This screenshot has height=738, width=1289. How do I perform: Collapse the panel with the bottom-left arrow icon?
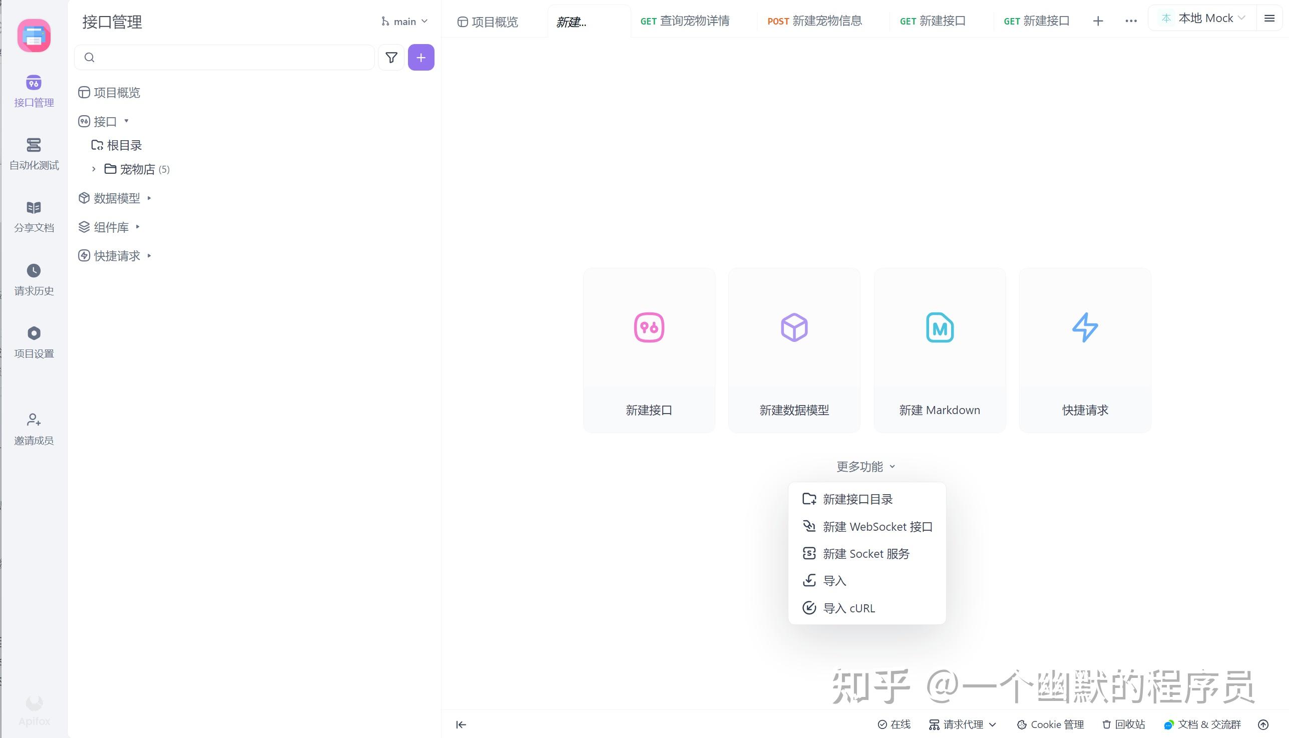coord(461,724)
